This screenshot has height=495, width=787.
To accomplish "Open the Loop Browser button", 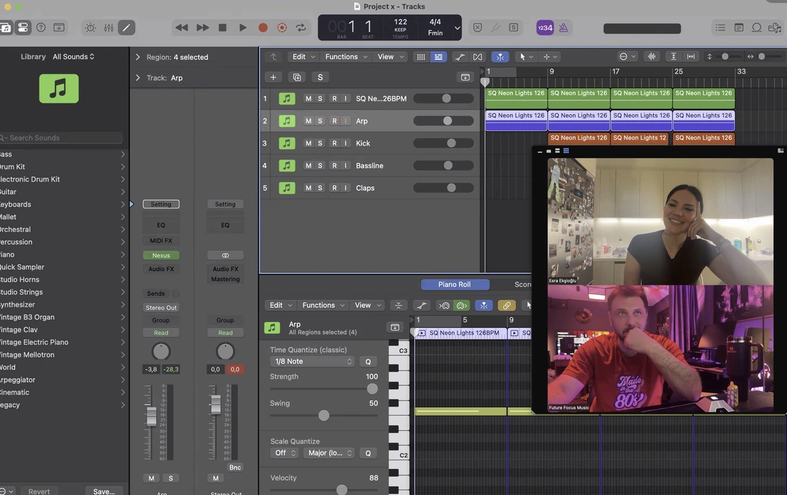I will tap(757, 28).
